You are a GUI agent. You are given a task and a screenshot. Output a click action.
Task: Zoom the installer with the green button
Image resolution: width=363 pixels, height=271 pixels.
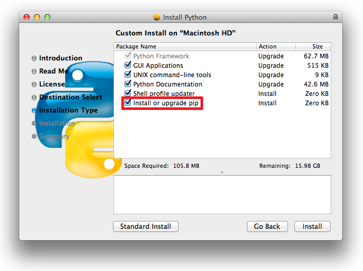(x=47, y=17)
